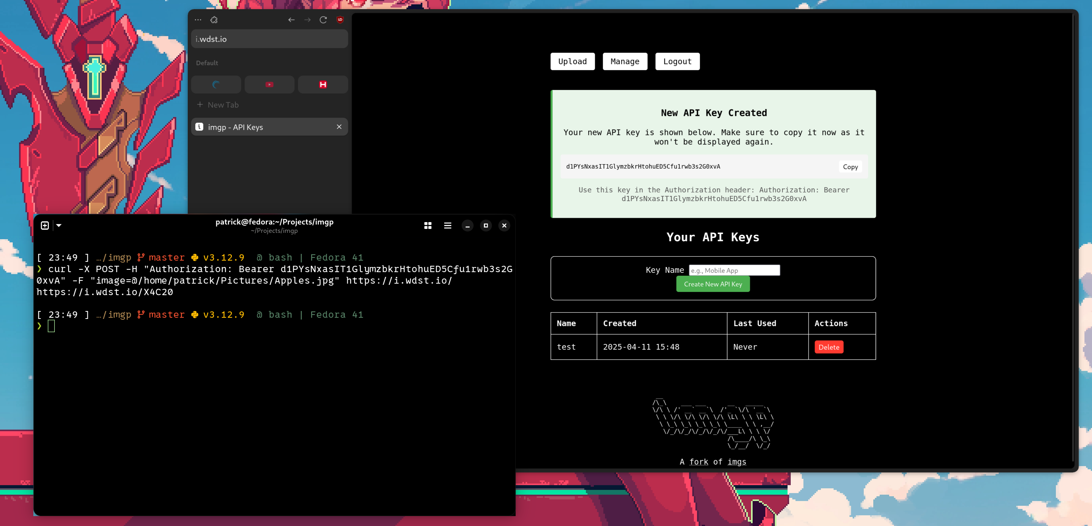Viewport: 1092px width, 526px height.
Task: Click the Logout button
Action: click(x=678, y=61)
